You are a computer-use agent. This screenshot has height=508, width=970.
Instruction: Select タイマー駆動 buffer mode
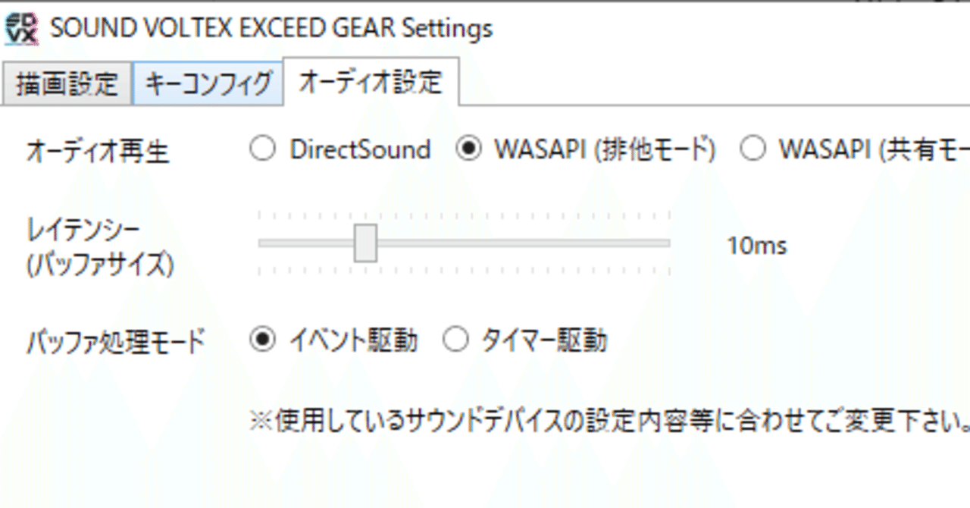pyautogui.click(x=526, y=341)
